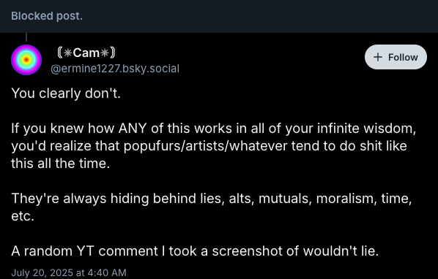Open the @ermine1227.bsky.social handle link
The image size is (438, 279).
point(115,69)
